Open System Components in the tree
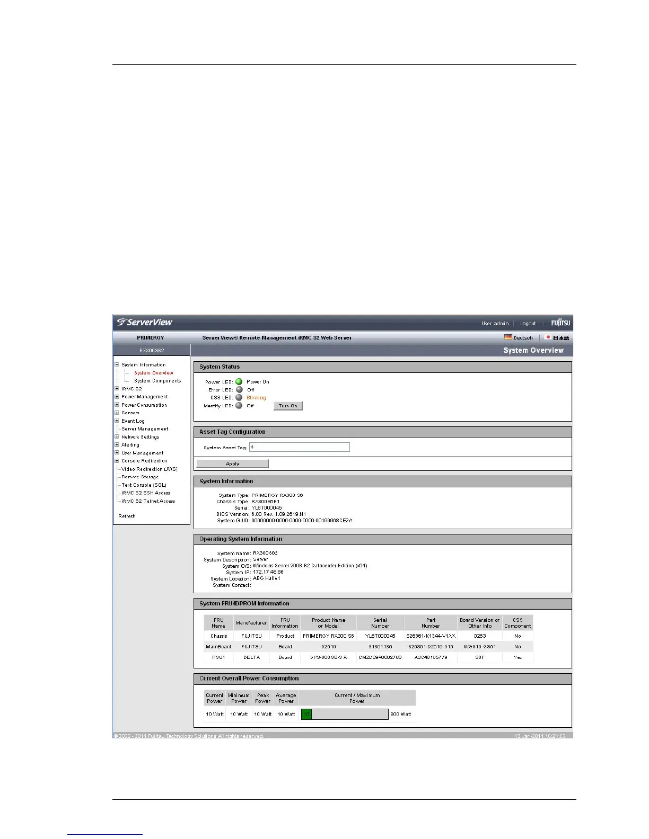Image resolution: width=649 pixels, height=839 pixels. (x=157, y=381)
